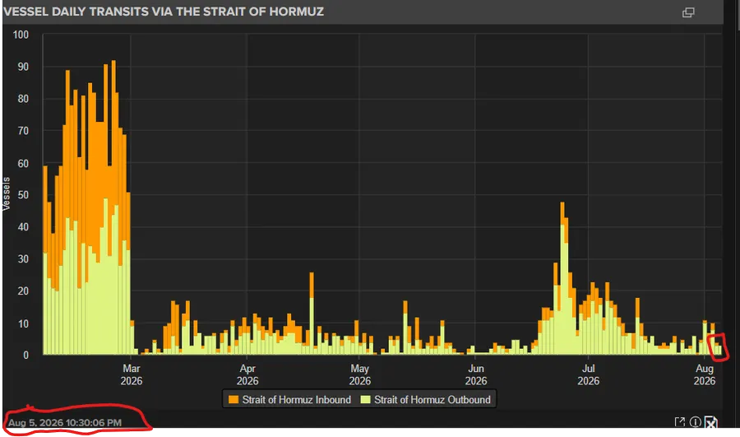Viewport: 740px width, 437px height.
Task: Click the Apr 2026 x-axis label
Action: click(247, 374)
